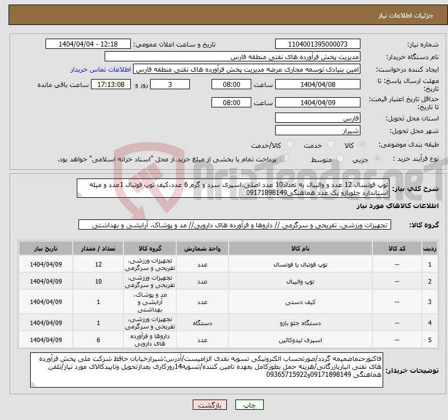Select the دستگاه جلو بازو item name

(300, 323)
